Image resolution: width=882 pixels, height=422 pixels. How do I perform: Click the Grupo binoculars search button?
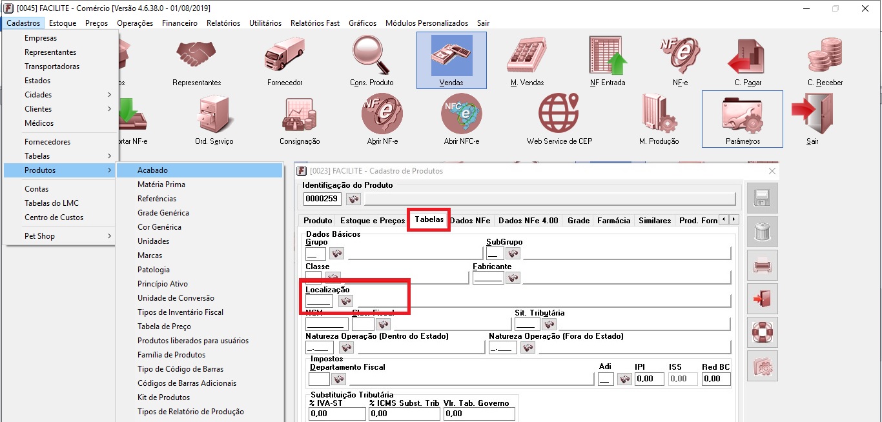pyautogui.click(x=336, y=253)
